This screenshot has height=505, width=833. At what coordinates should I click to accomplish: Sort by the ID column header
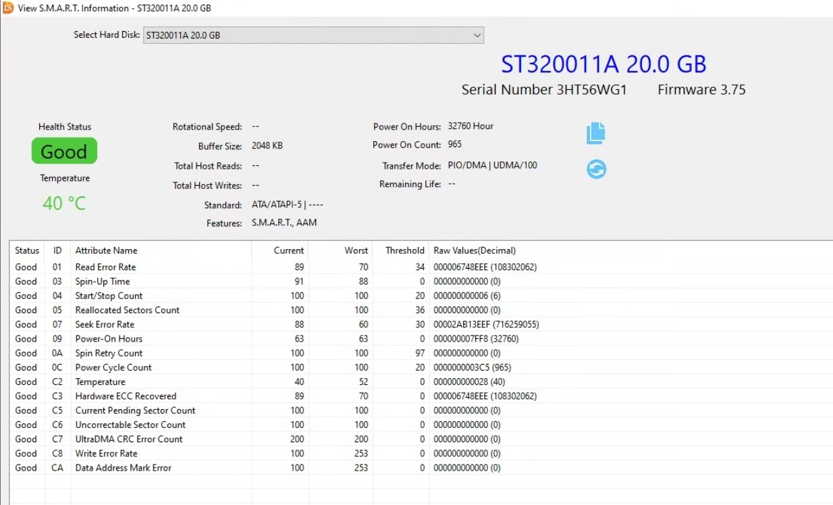57,250
